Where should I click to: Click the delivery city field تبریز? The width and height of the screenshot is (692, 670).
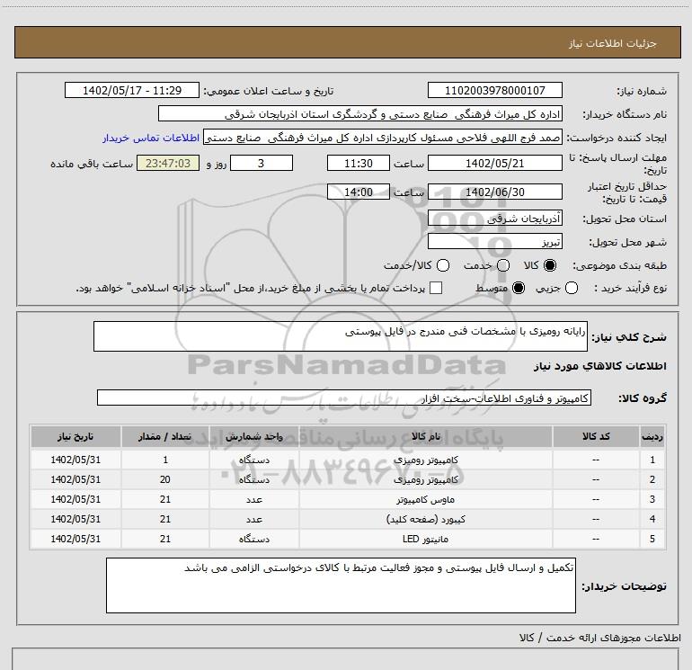pyautogui.click(x=494, y=242)
